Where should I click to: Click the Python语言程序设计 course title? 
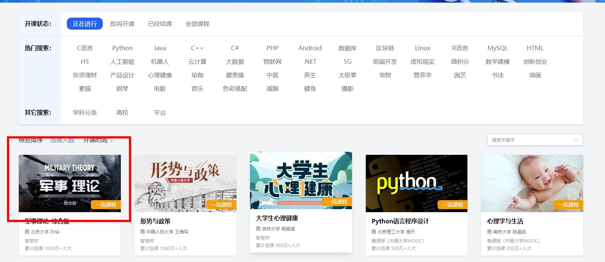point(400,221)
